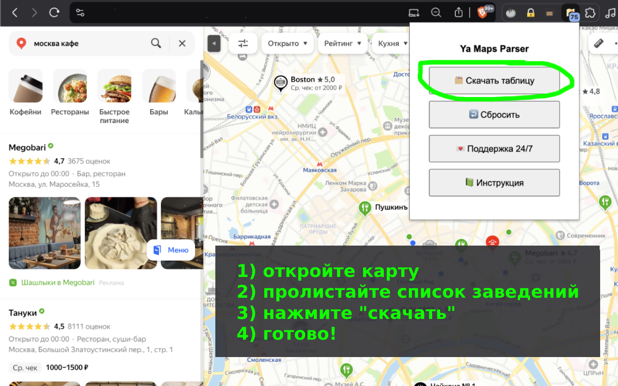Reload the current page
Screen dimensions: 618x386
[55, 13]
